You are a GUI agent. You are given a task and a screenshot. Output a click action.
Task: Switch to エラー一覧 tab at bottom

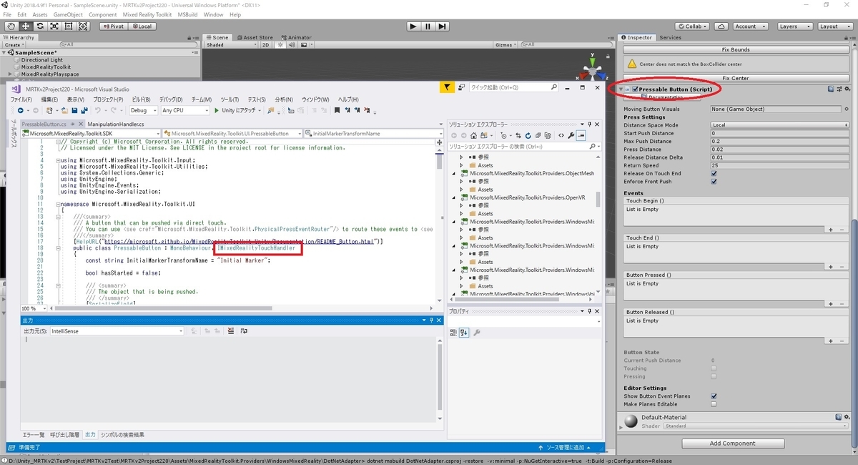(x=33, y=434)
